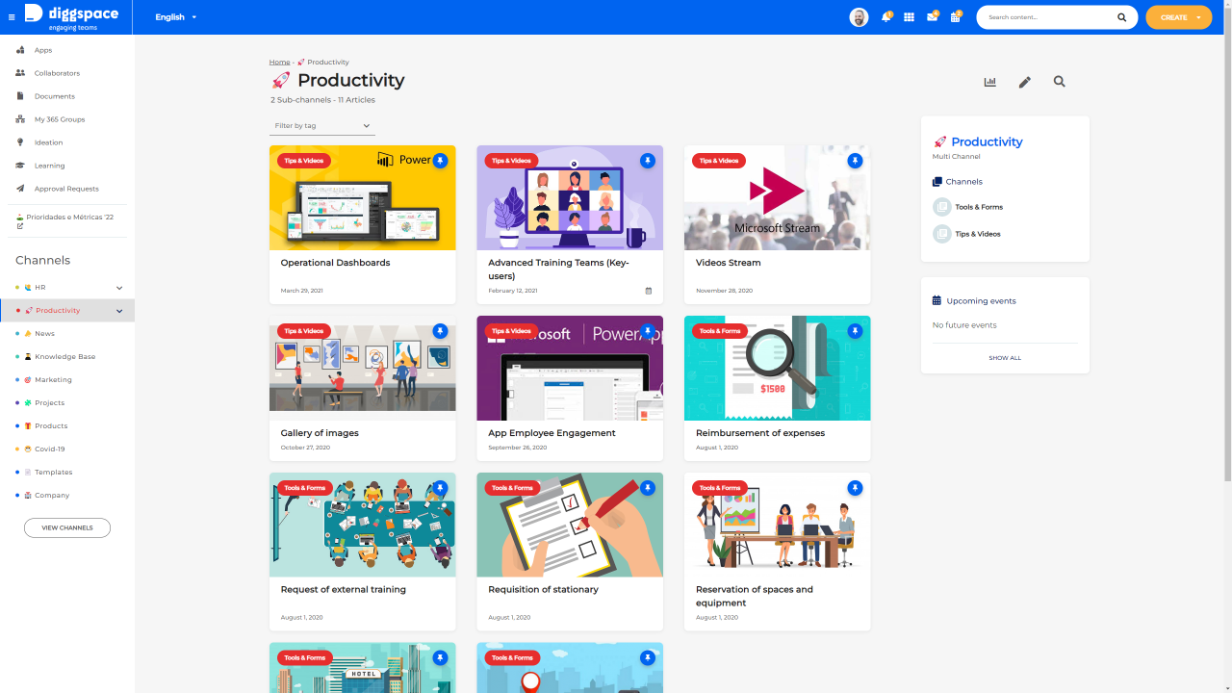Toggle pin on Advanced Training Teams card
Screen dimensions: 1232x693
coord(648,161)
